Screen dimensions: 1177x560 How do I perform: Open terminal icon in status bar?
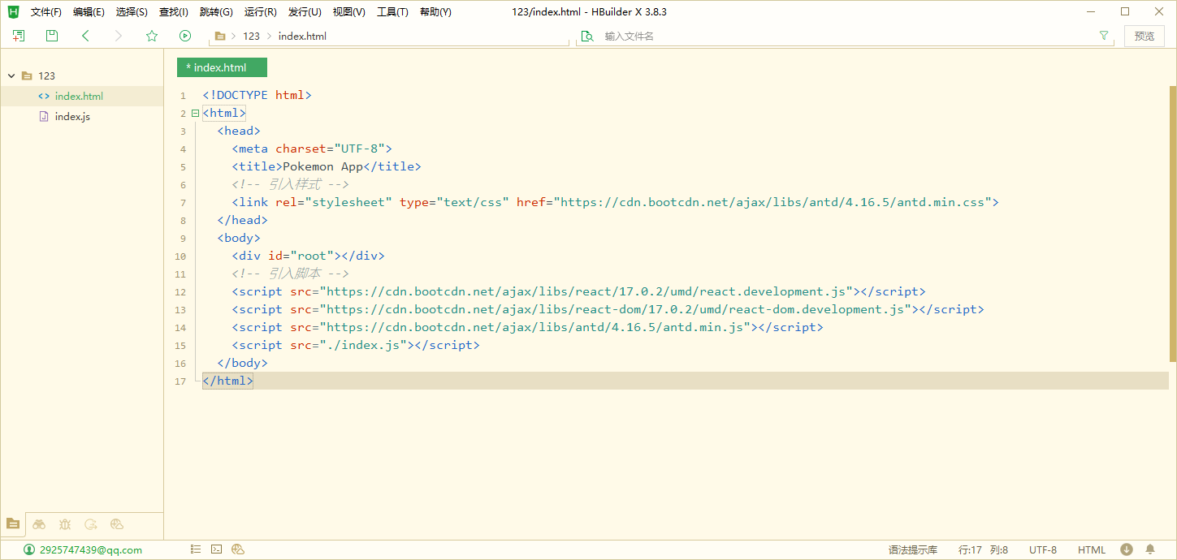coord(217,549)
